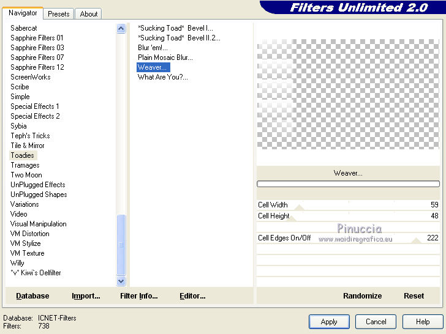The width and height of the screenshot is (446, 334).
Task: Click the category list scrollbar thumb
Action: (121, 245)
